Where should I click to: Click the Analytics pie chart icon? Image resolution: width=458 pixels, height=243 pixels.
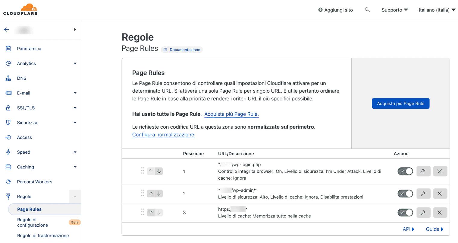(8, 63)
